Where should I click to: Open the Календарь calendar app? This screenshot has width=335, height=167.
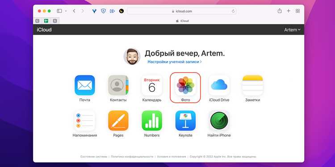pyautogui.click(x=152, y=85)
